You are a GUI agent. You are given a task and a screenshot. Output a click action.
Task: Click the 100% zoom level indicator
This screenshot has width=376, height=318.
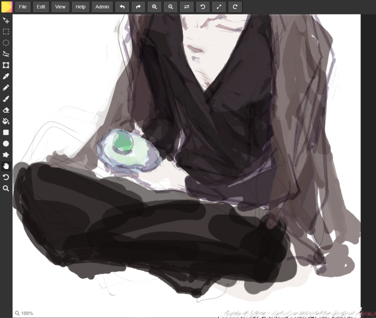pos(24,313)
